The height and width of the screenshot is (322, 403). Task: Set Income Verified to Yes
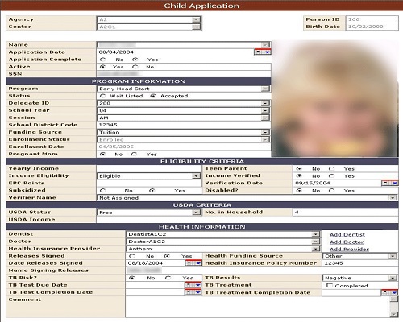pyautogui.click(x=331, y=176)
